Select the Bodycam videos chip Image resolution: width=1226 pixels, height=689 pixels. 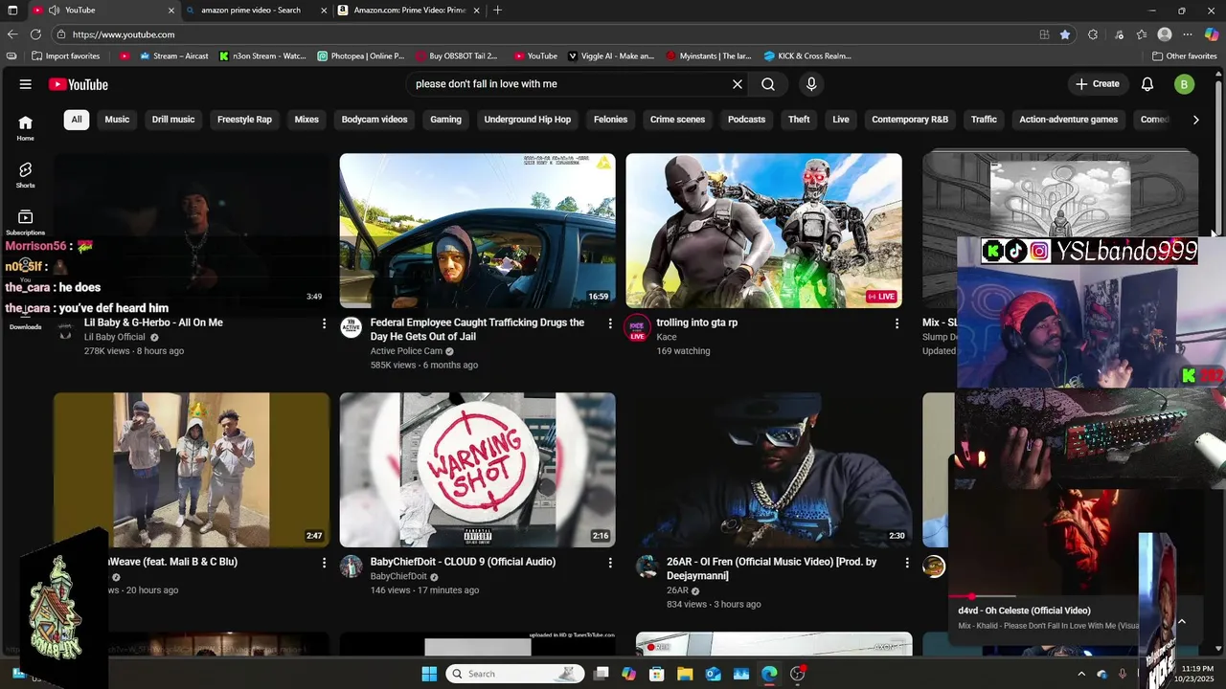(375, 120)
